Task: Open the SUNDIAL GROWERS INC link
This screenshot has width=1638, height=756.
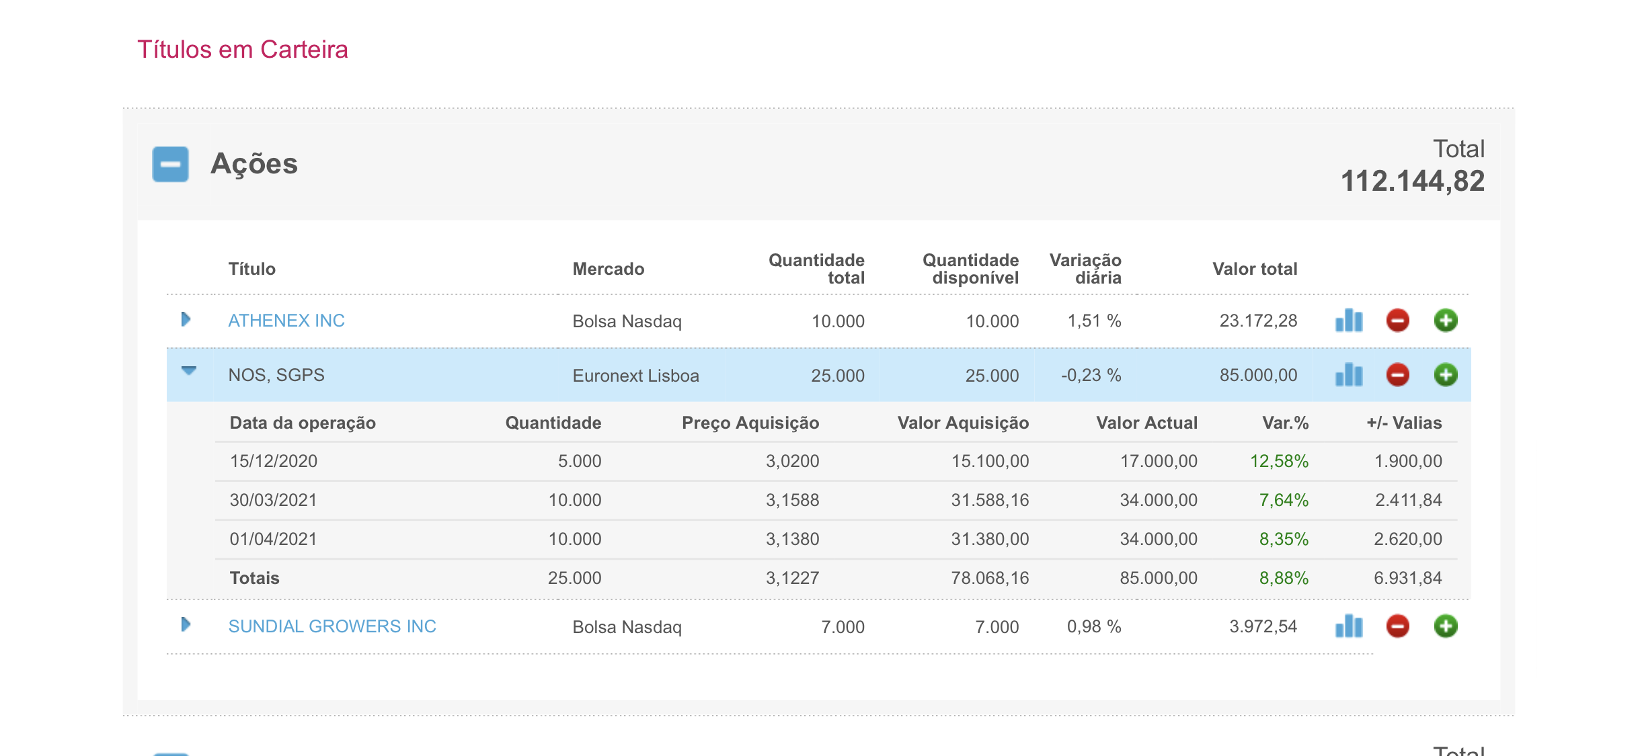Action: coord(332,626)
